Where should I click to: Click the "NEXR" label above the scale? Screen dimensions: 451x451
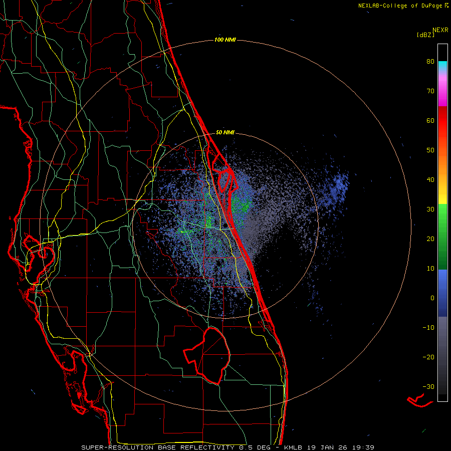(x=440, y=30)
